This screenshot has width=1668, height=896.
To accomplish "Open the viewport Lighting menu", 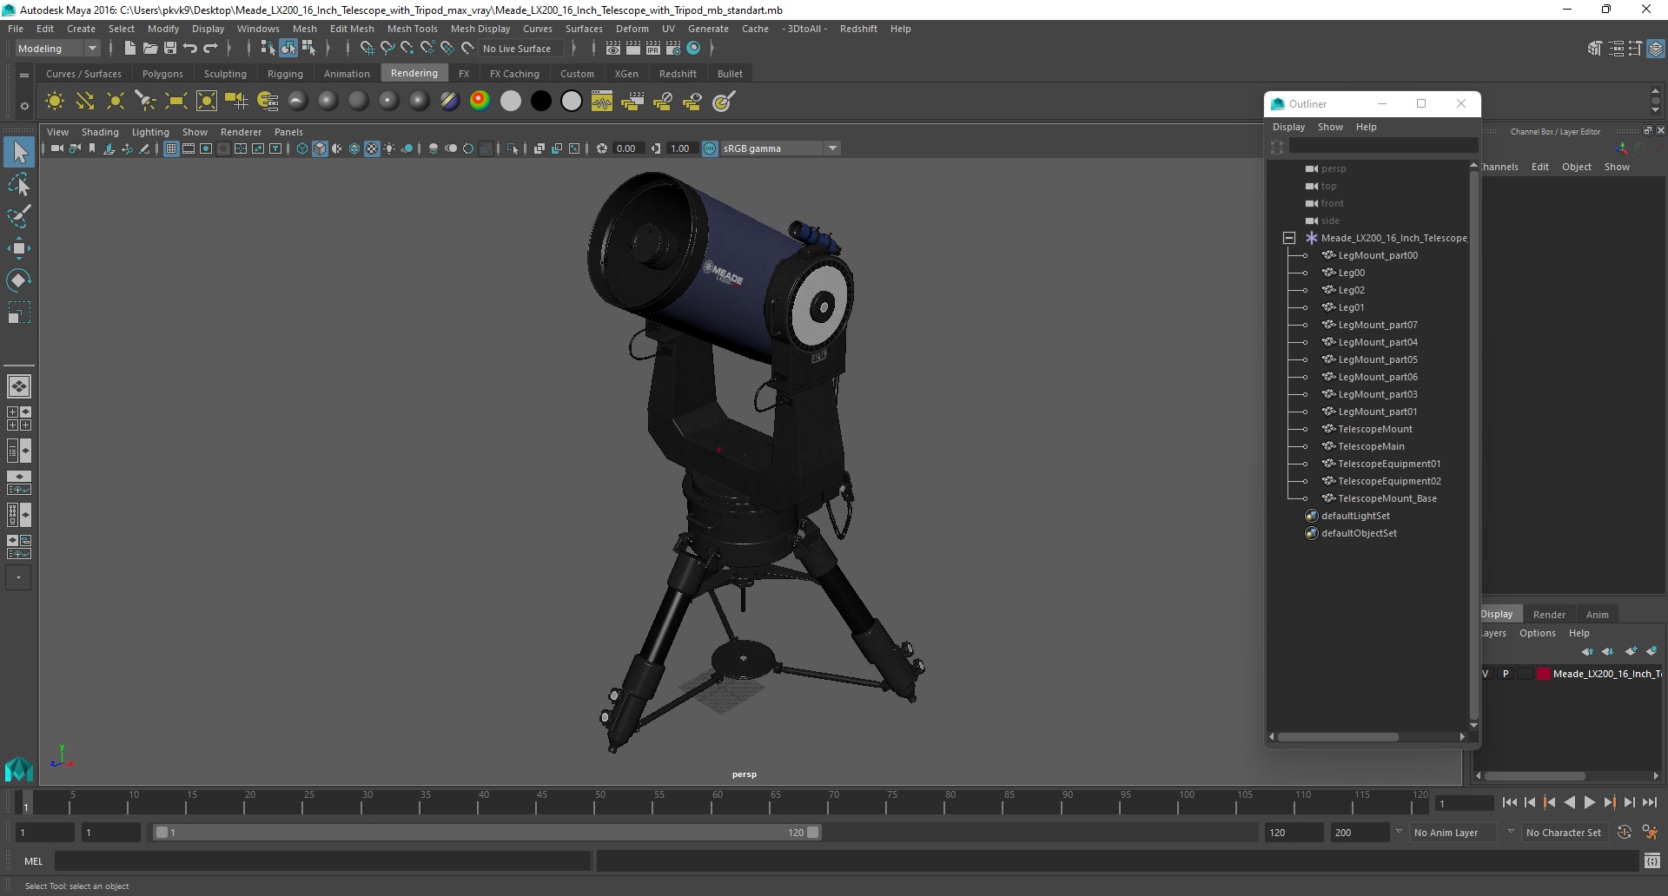I will (x=150, y=132).
